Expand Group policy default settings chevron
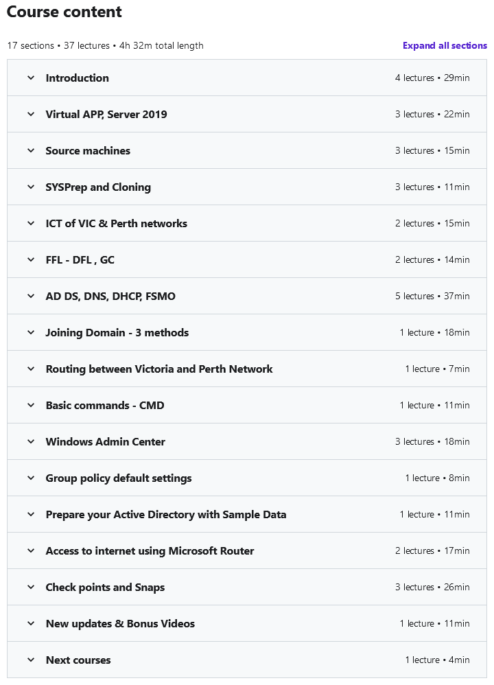 31,478
